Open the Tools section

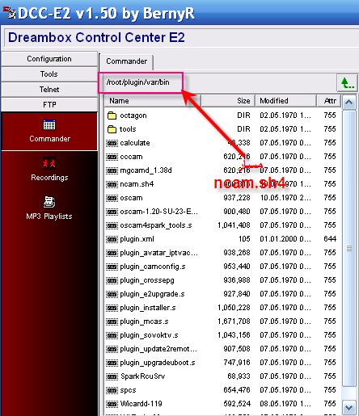pos(49,74)
